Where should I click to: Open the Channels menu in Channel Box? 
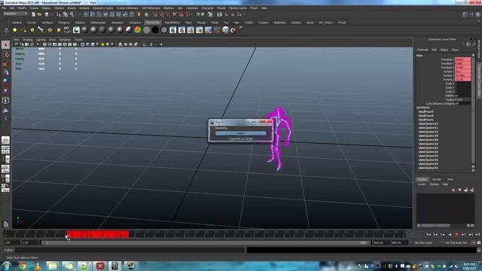(x=423, y=50)
